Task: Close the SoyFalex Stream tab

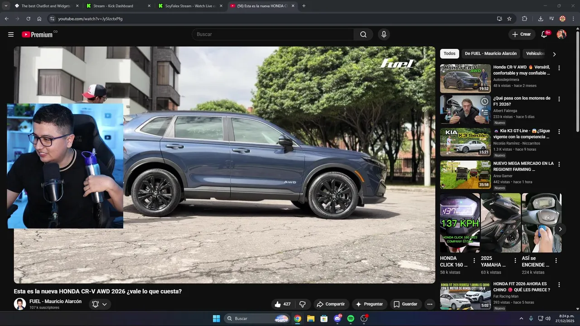Action: point(221,6)
